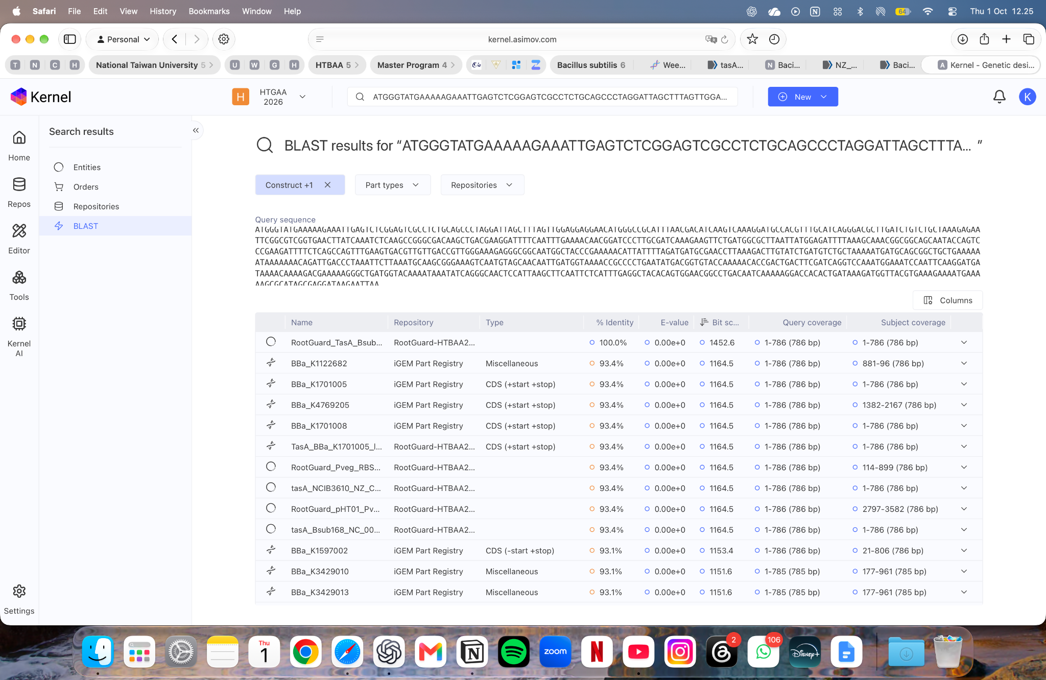The height and width of the screenshot is (680, 1046).
Task: Click the Columns button
Action: tap(947, 300)
